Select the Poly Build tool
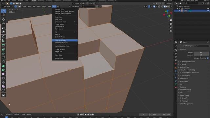Screen dimensions: 210x118 pos(3,66)
